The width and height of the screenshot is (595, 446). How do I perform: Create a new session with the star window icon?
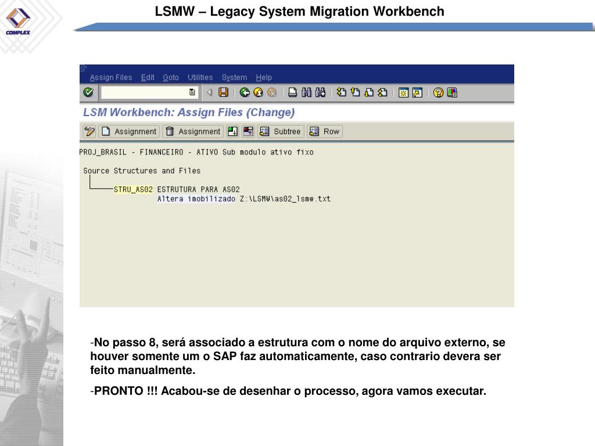pos(403,92)
